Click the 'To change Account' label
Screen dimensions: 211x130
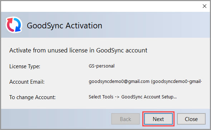(33, 97)
